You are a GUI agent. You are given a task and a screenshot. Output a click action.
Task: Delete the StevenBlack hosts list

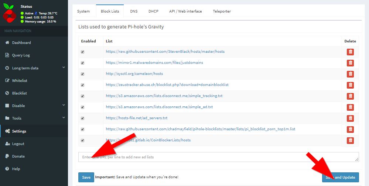(350, 52)
